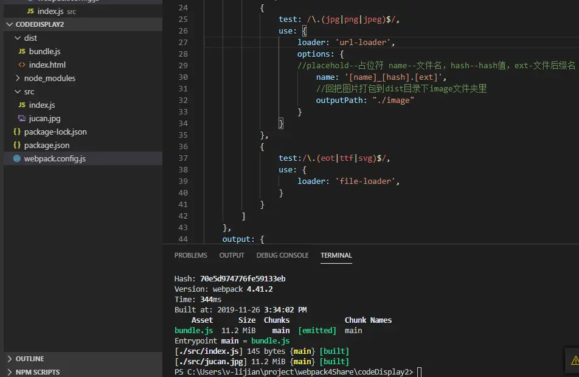This screenshot has width=579, height=377.
Task: Open bundle.js in the dist folder
Action: point(44,51)
